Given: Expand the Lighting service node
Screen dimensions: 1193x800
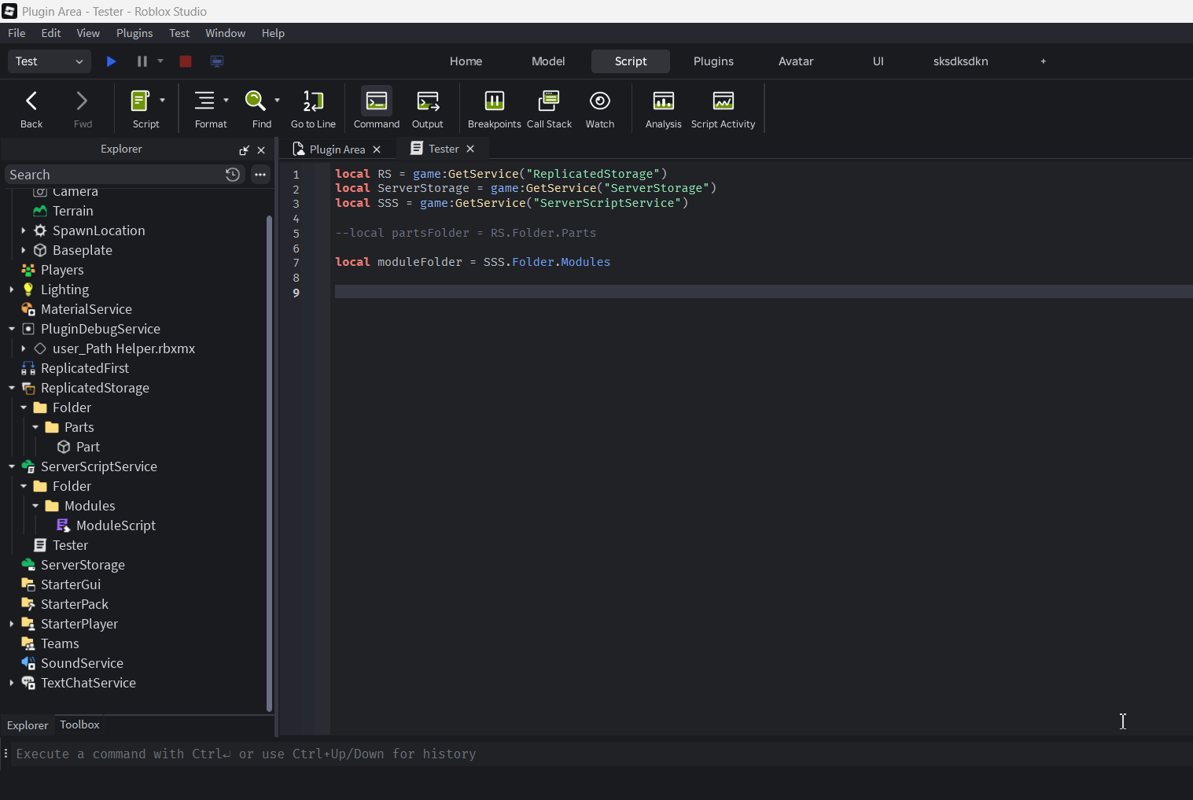Looking at the screenshot, I should pyautogui.click(x=12, y=289).
